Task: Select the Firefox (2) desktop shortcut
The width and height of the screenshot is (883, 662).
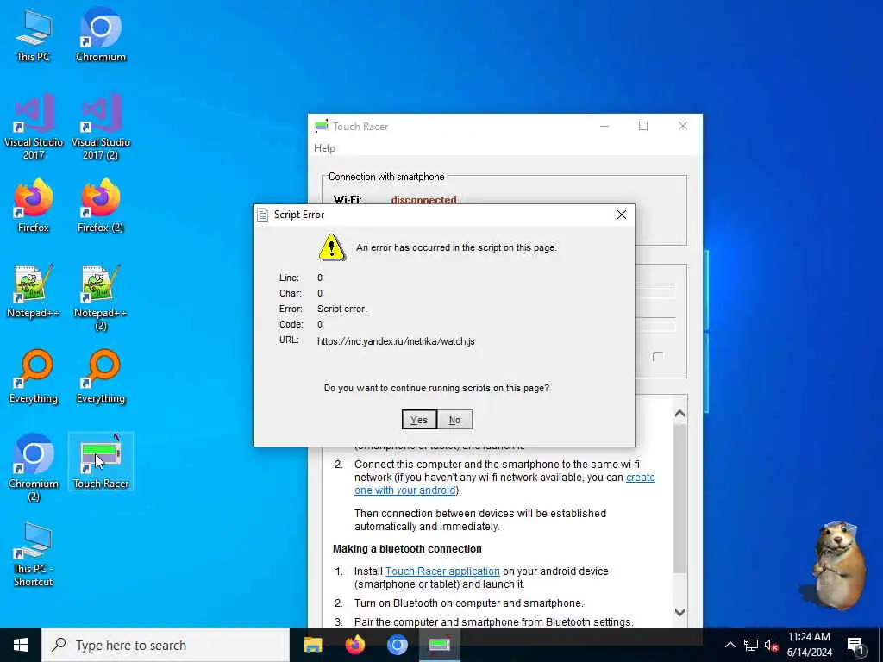Action: point(101,205)
